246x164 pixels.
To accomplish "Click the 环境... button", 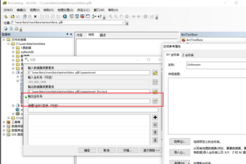I will (128, 150).
